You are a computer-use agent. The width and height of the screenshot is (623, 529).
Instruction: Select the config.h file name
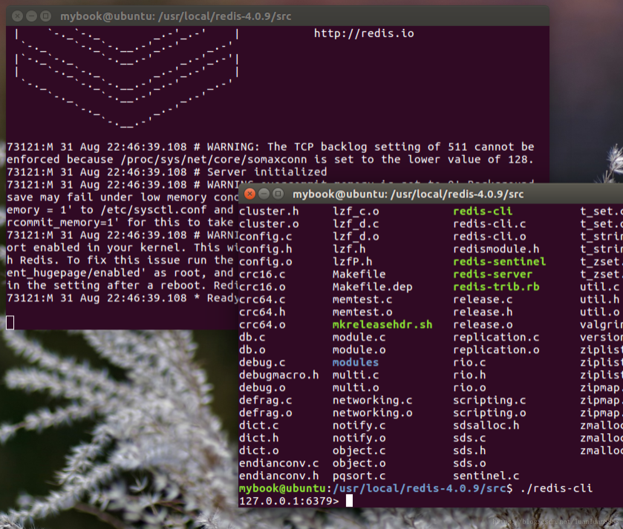265,249
